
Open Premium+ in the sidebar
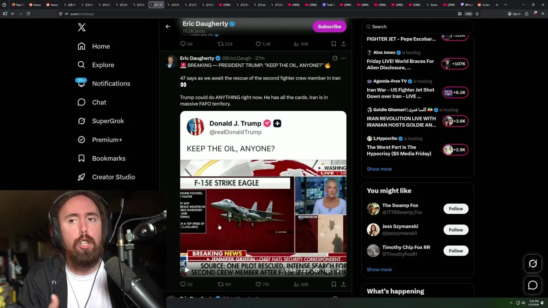pyautogui.click(x=100, y=139)
